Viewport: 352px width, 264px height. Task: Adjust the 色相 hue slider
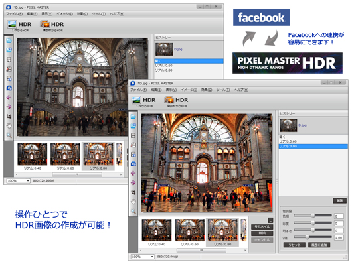313,216
